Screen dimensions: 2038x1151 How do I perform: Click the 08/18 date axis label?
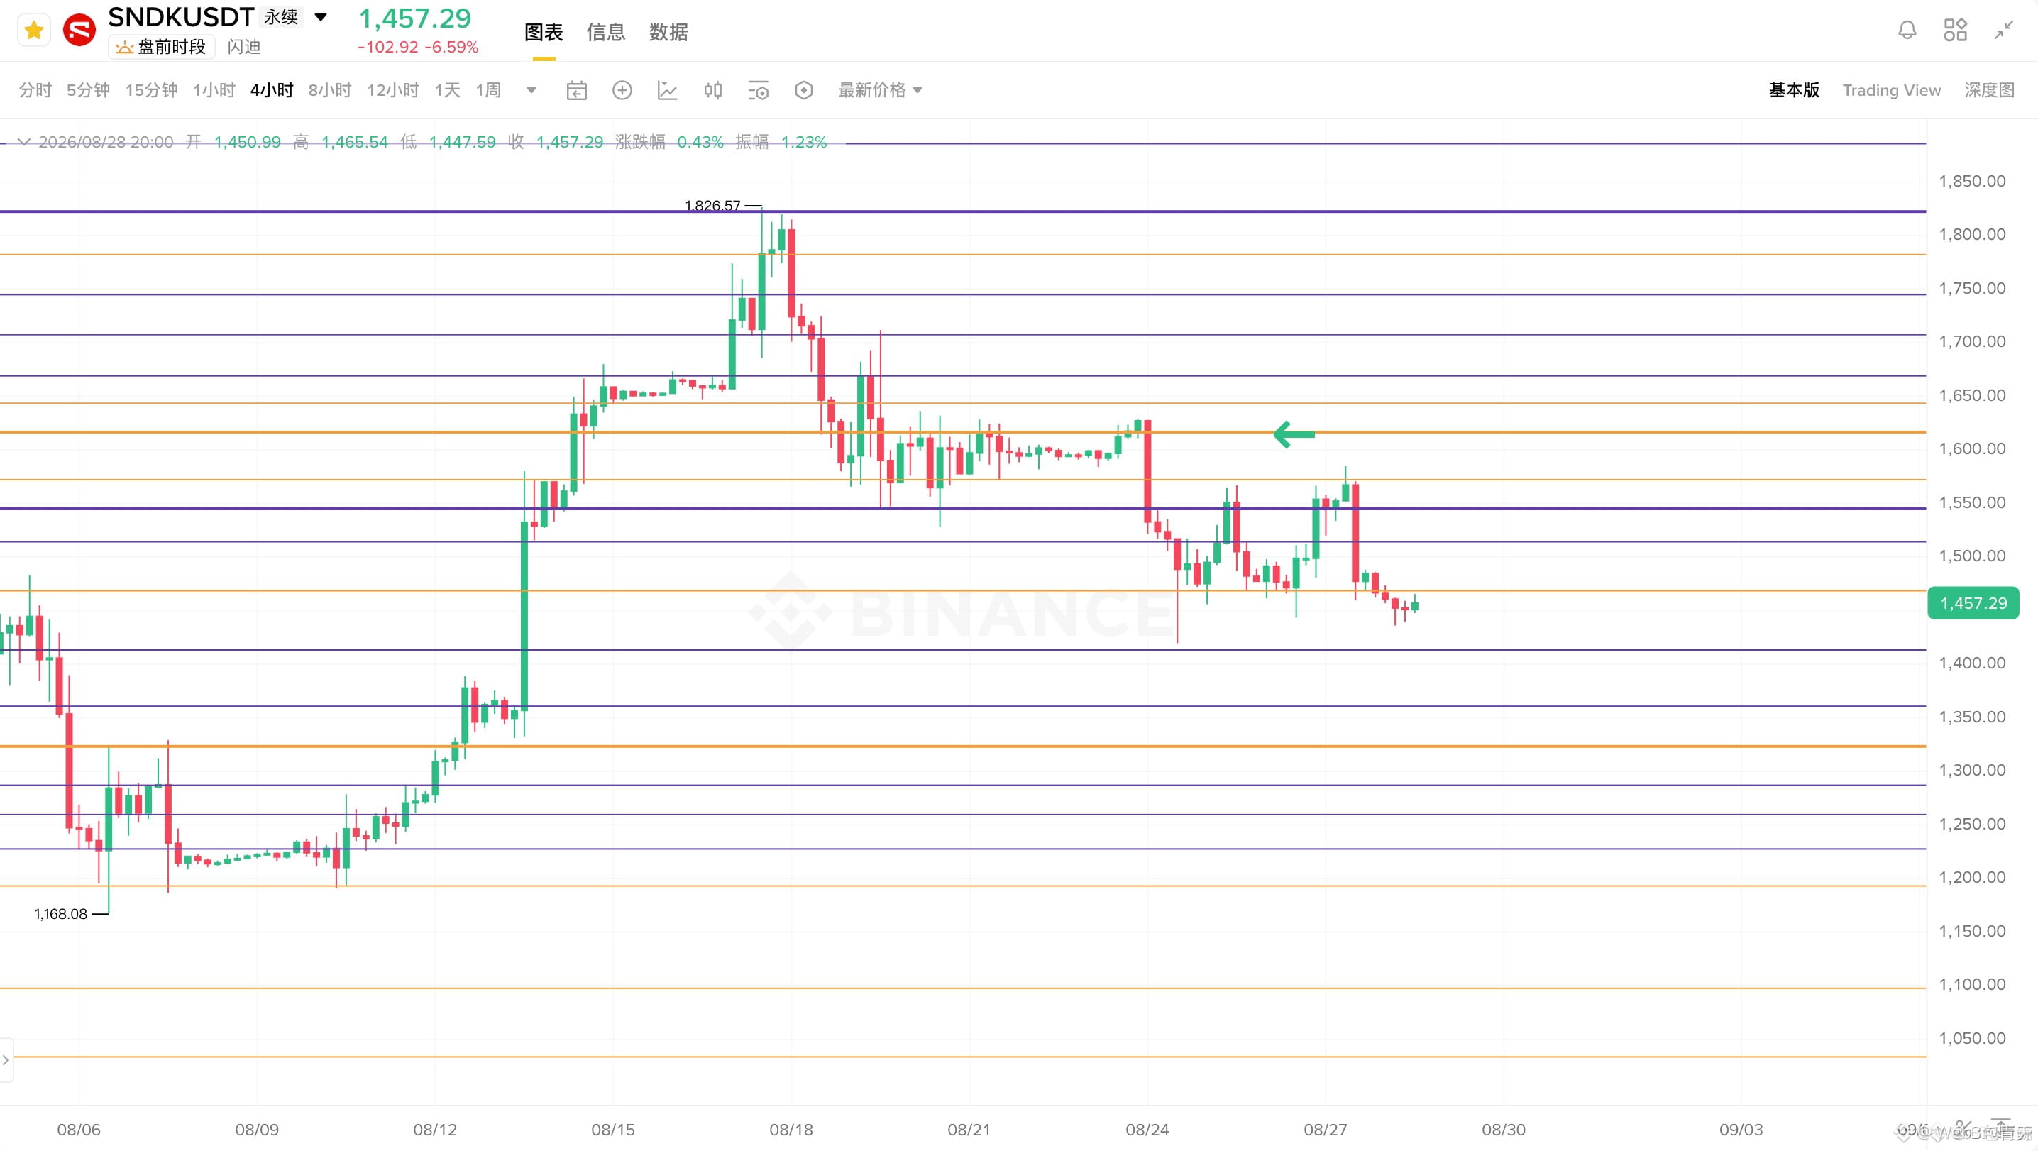(x=791, y=1130)
